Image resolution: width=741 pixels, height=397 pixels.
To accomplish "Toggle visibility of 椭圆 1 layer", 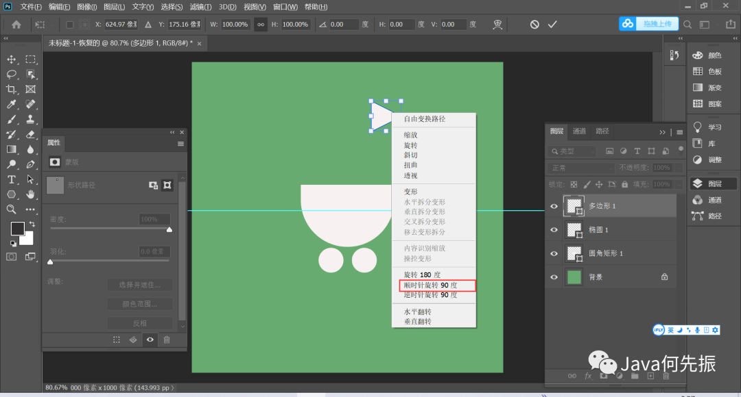I will [x=554, y=230].
